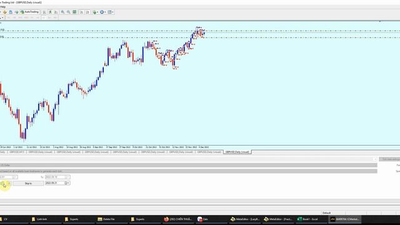Click the Skip to button

coord(28,183)
